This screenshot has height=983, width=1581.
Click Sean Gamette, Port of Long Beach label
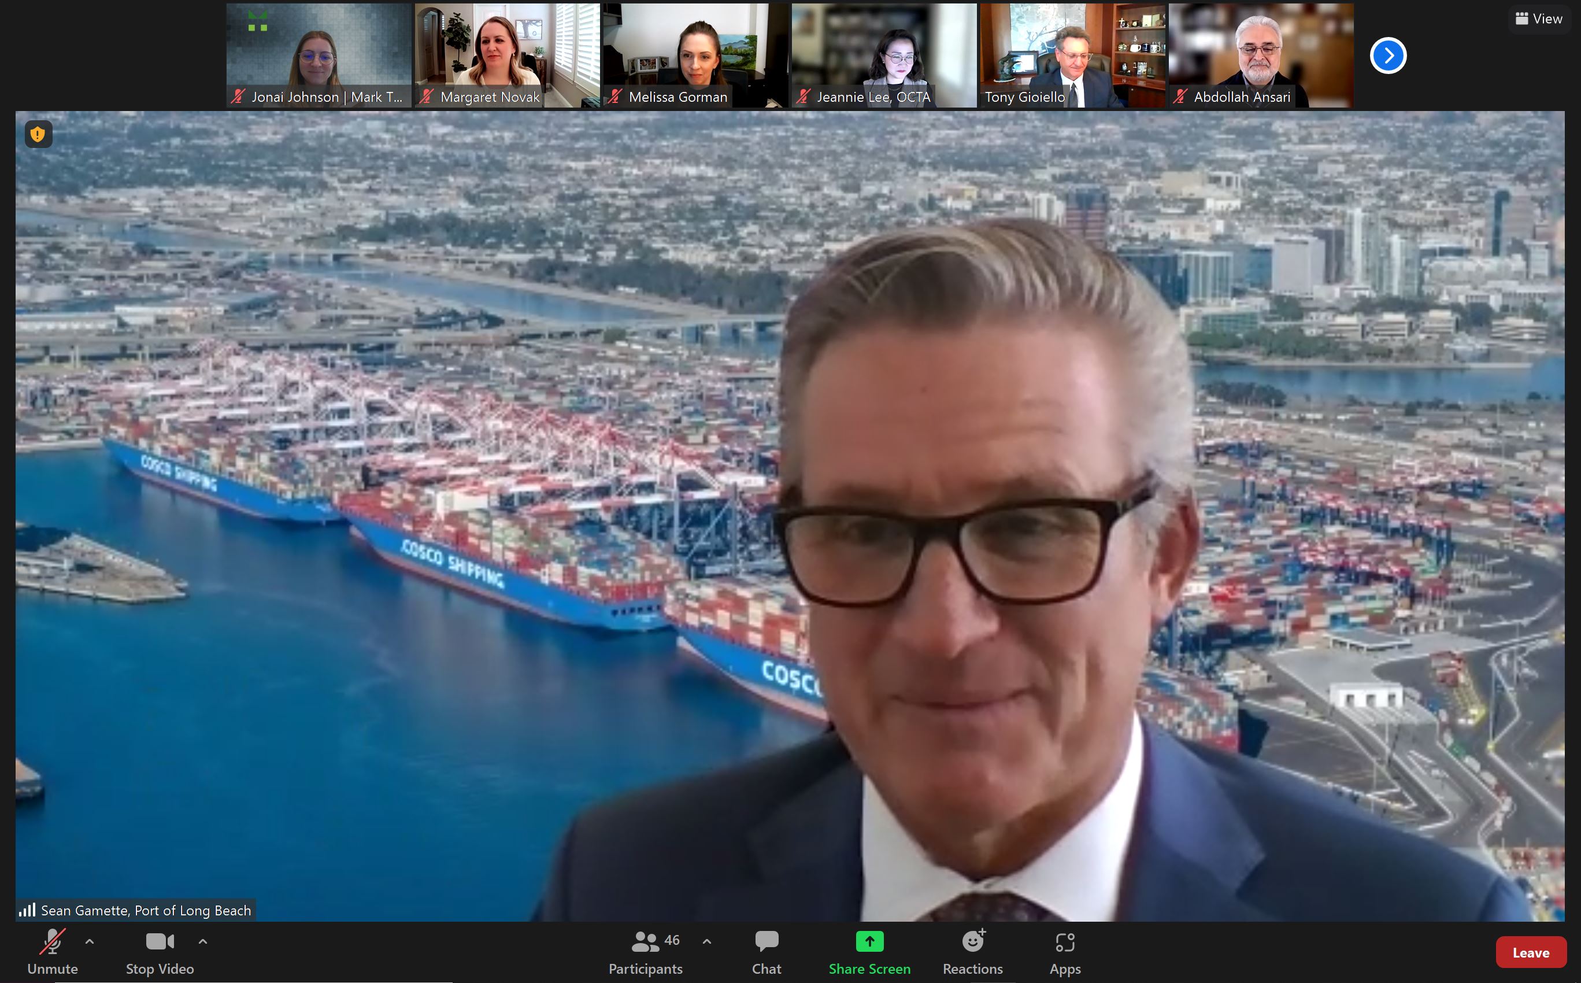pos(146,910)
